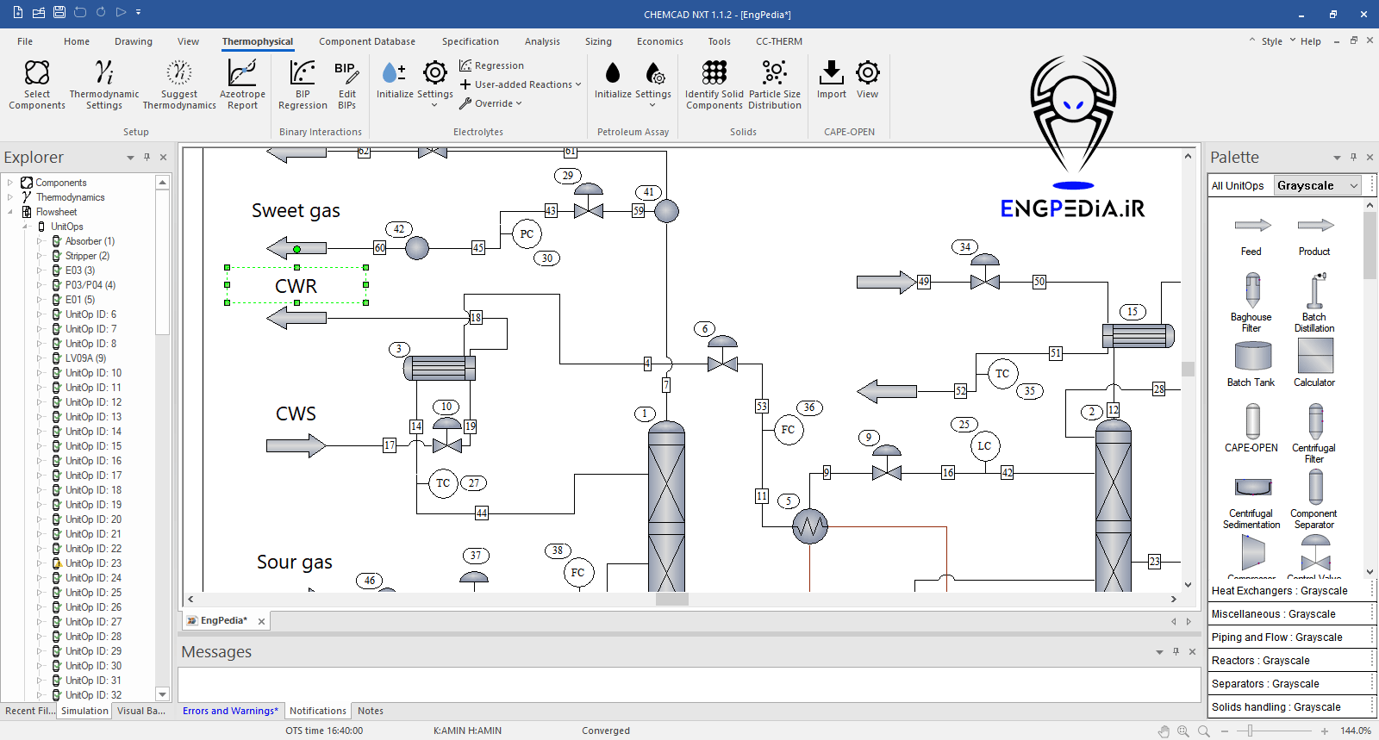Open Explorer panel options arrow
1379x740 pixels.
click(130, 158)
